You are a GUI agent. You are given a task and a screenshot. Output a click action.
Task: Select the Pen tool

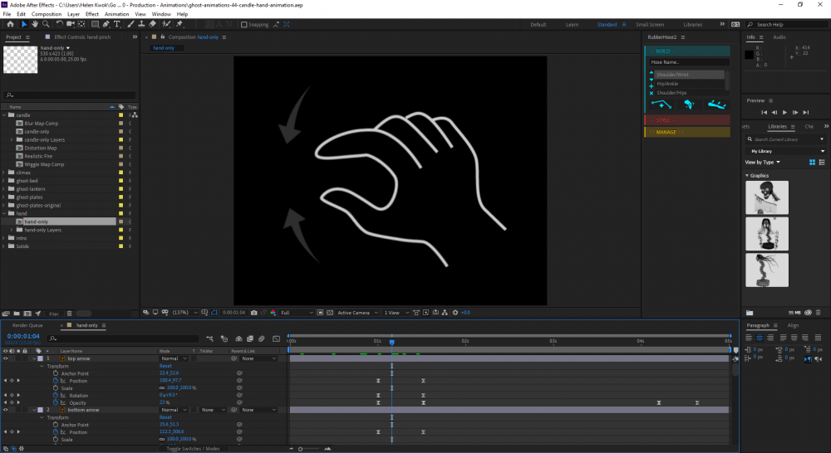click(x=106, y=24)
